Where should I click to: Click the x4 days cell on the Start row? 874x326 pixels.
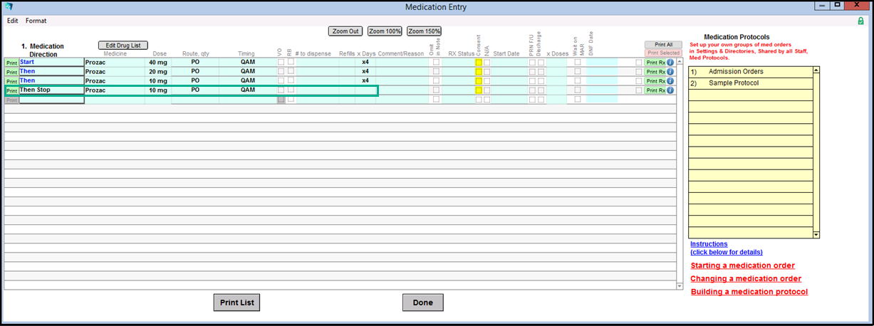[365, 63]
